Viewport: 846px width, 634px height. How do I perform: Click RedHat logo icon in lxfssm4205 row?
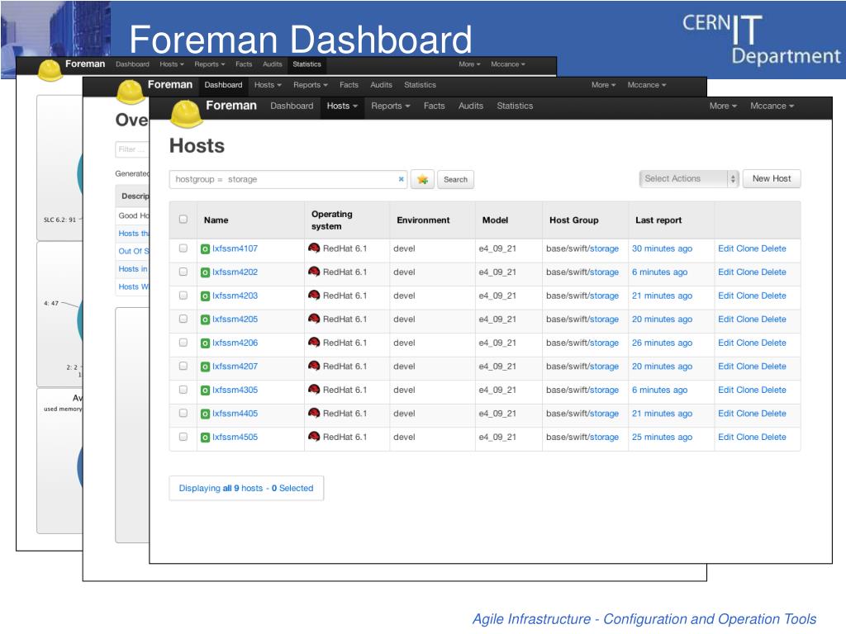point(314,319)
